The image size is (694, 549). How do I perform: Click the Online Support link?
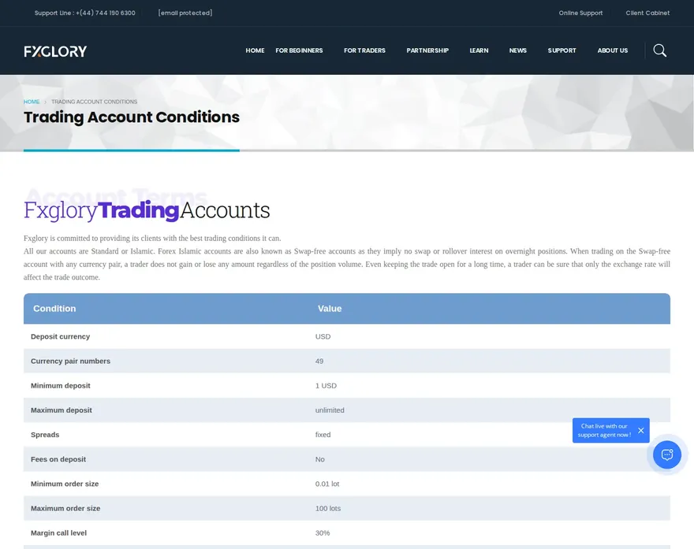[580, 13]
